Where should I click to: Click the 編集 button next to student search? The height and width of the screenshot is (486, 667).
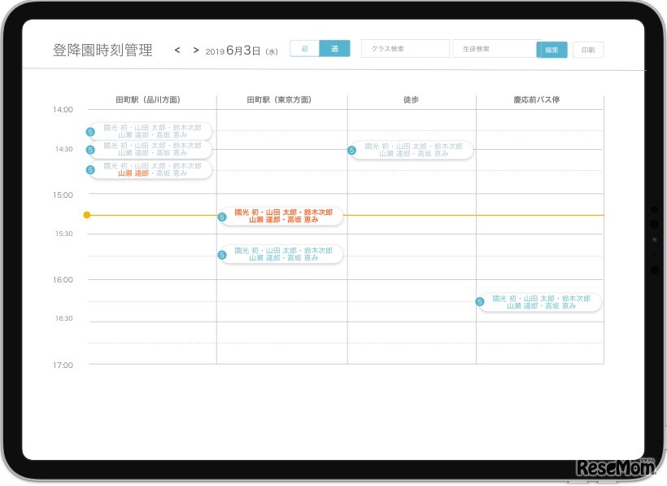(x=551, y=50)
